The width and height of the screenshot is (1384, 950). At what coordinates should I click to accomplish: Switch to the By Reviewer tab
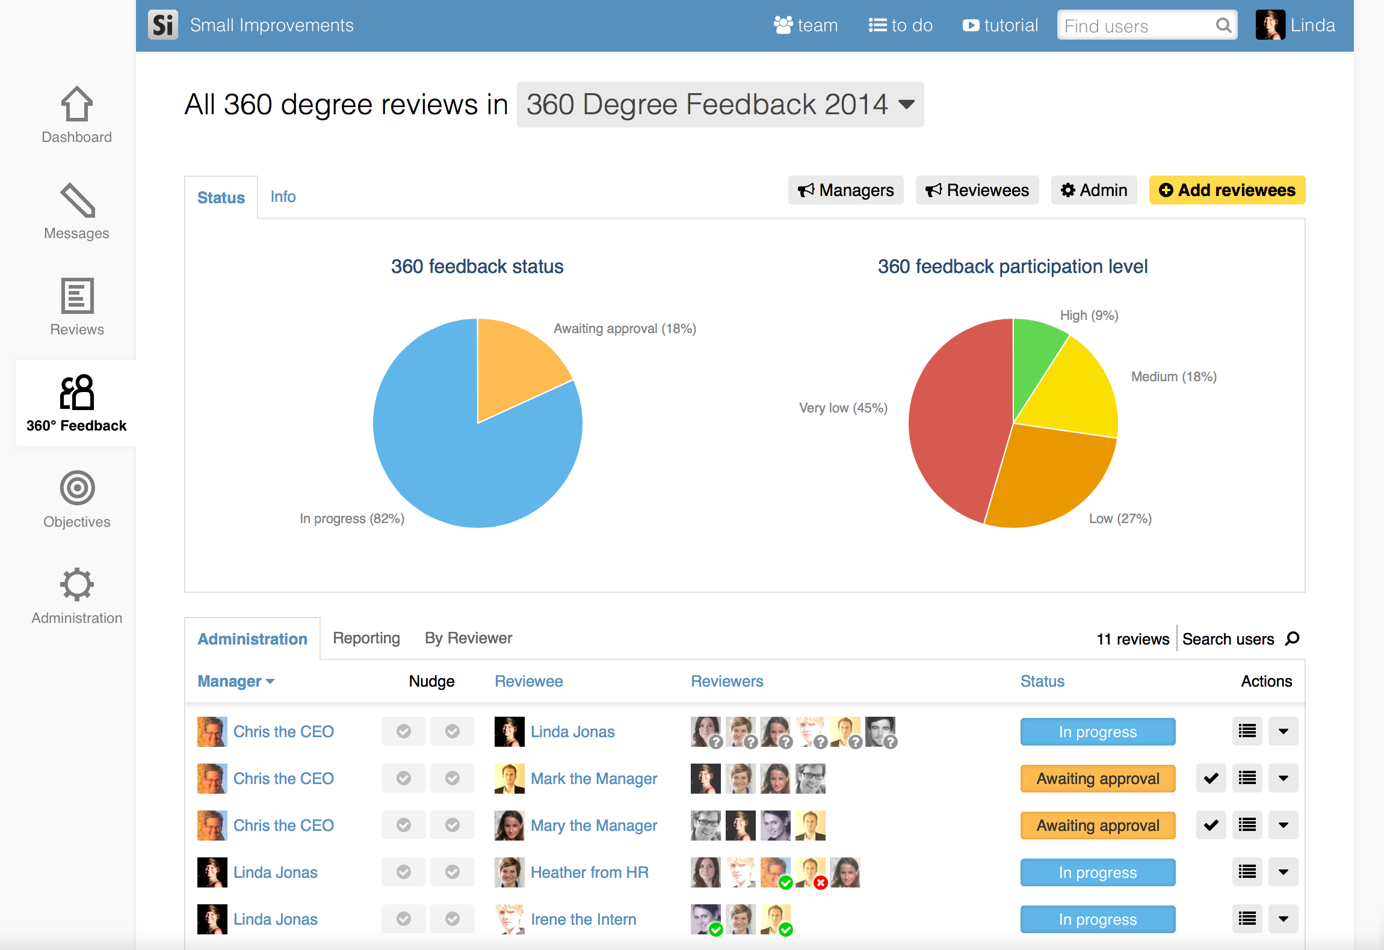coord(468,638)
